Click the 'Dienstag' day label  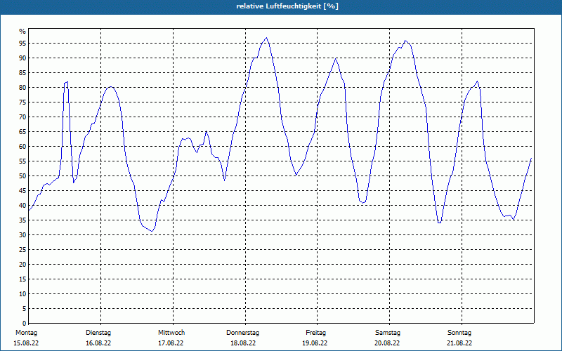[98, 333]
